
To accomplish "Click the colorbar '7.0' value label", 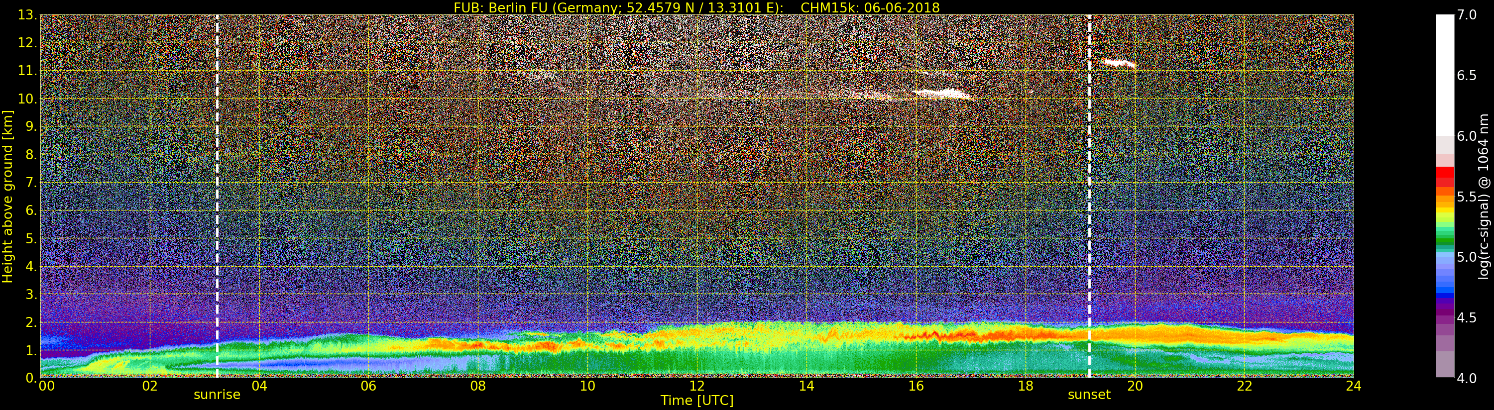I will 1467,15.
